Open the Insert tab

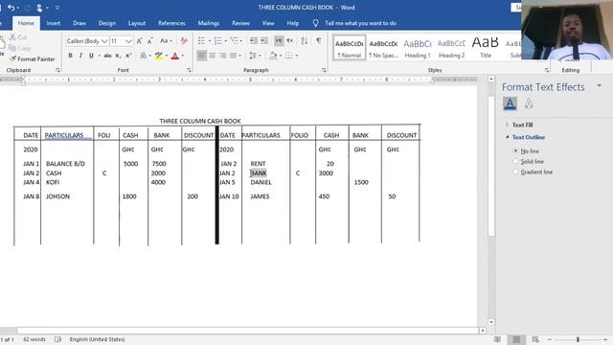54,23
